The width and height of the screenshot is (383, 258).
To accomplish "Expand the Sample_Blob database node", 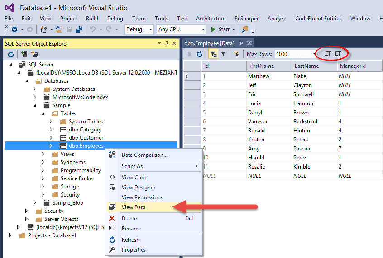I will (34, 203).
